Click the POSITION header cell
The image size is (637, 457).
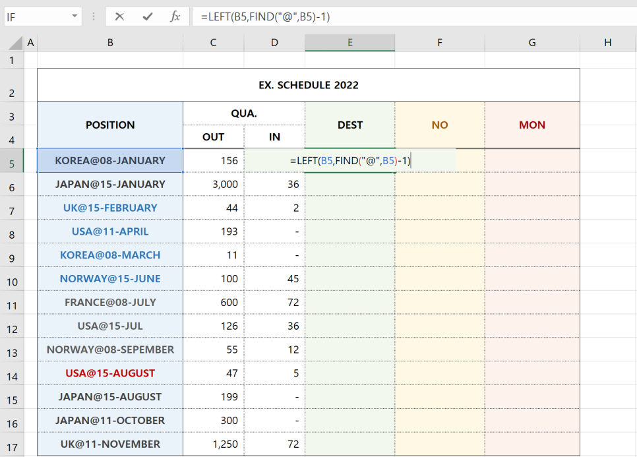[x=110, y=125]
